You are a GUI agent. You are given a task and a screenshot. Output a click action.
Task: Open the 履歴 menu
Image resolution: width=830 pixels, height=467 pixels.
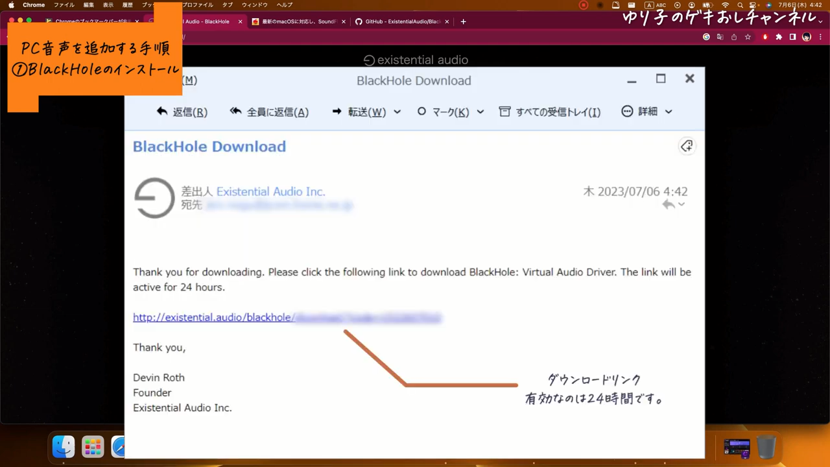click(x=128, y=5)
